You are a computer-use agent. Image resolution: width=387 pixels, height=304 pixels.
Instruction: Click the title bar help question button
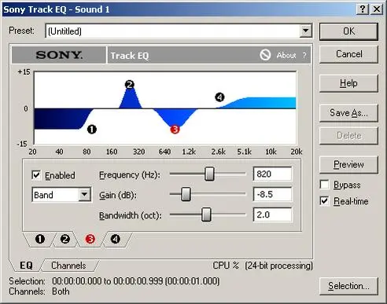363,9
